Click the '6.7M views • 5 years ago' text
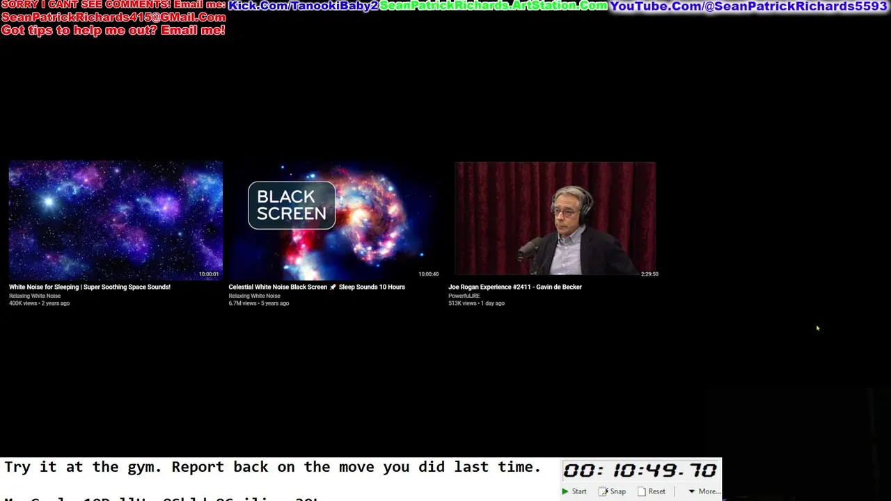Viewport: 891px width, 501px height. coord(259,303)
